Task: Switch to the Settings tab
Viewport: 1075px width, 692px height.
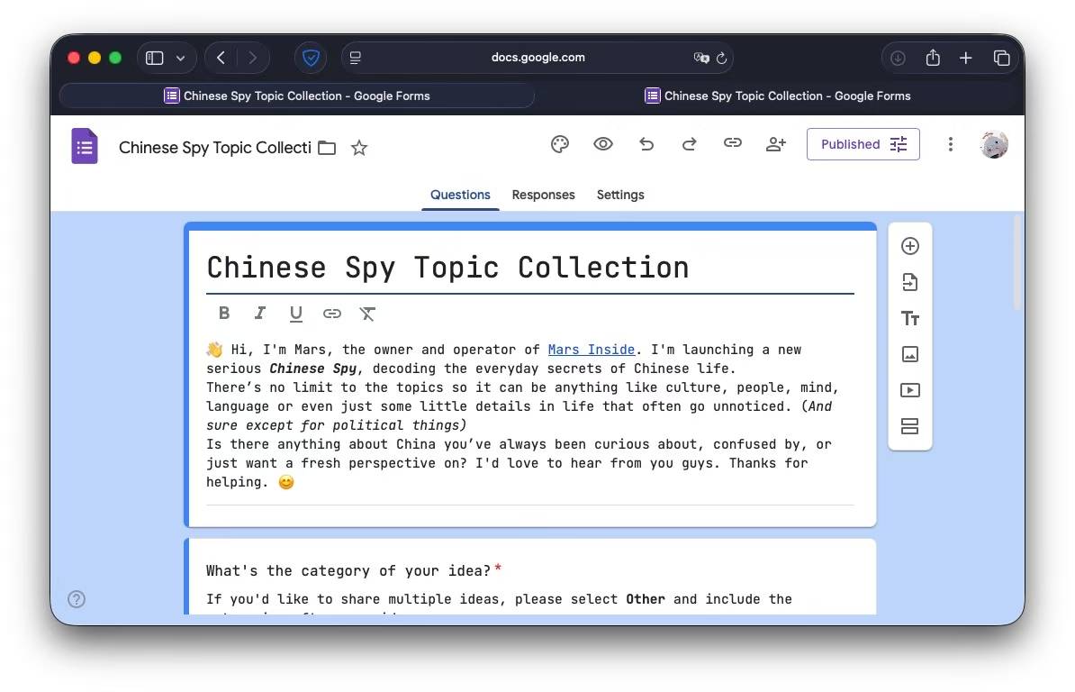Action: tap(620, 195)
